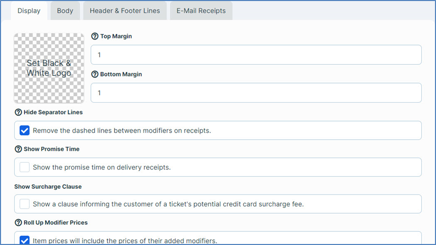This screenshot has height=245, width=436.
Task: Click the Hide Separator Lines label
Action: click(53, 112)
